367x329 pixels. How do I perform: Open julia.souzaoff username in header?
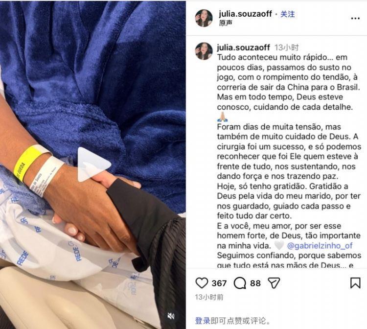[x=245, y=14]
